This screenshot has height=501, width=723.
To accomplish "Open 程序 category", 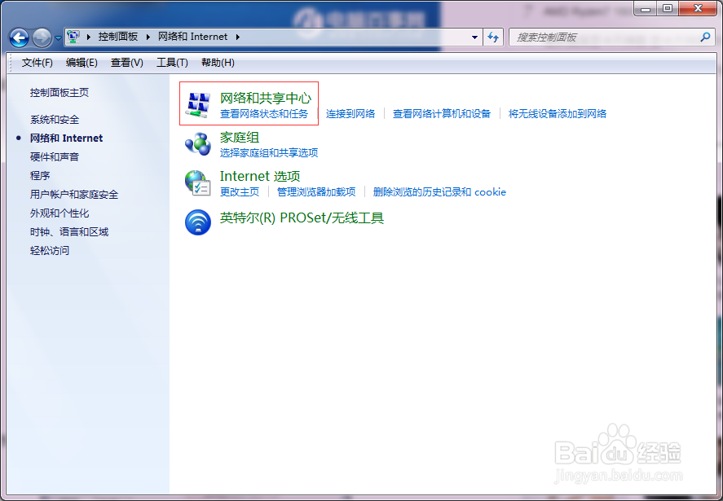I will click(x=40, y=176).
